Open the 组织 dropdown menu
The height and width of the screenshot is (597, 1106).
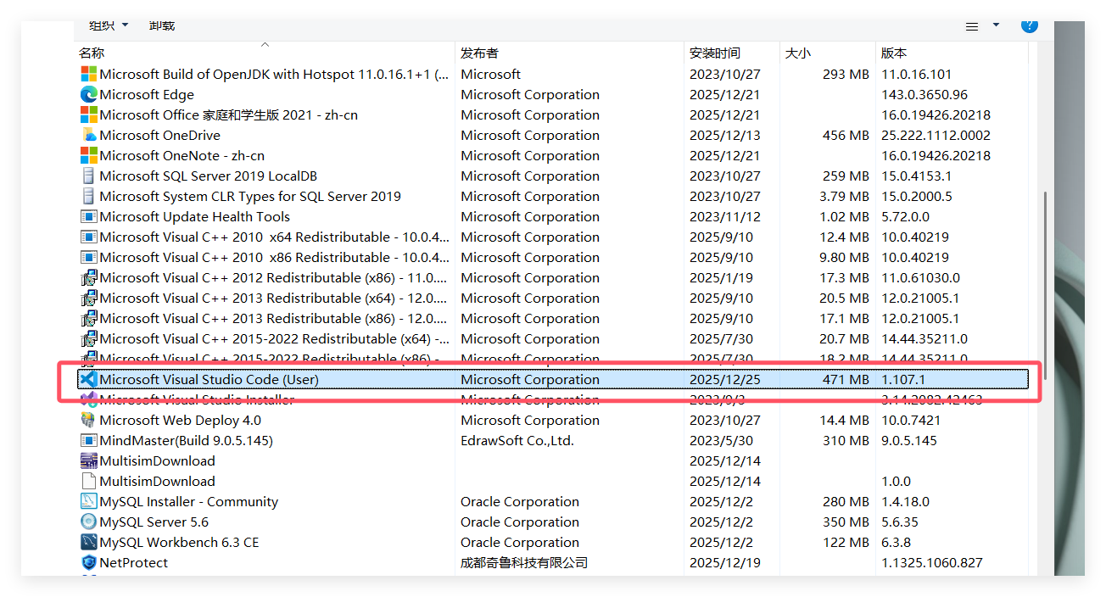point(109,25)
